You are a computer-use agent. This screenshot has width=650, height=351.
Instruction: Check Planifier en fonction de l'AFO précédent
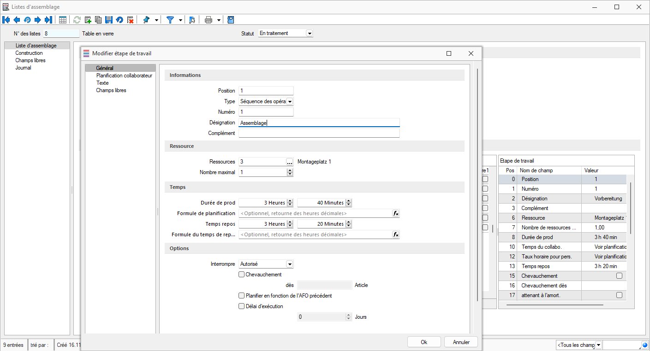(241, 296)
